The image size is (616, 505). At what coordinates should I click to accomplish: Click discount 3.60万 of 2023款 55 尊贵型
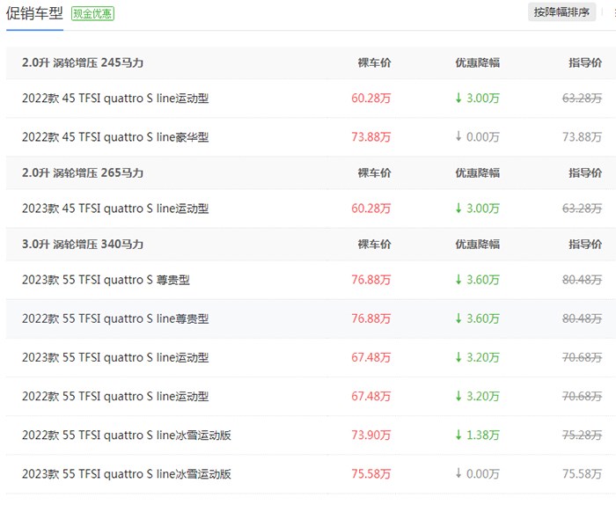click(x=477, y=280)
